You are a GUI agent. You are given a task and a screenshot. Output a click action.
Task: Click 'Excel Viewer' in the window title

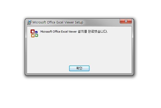click(x=65, y=22)
